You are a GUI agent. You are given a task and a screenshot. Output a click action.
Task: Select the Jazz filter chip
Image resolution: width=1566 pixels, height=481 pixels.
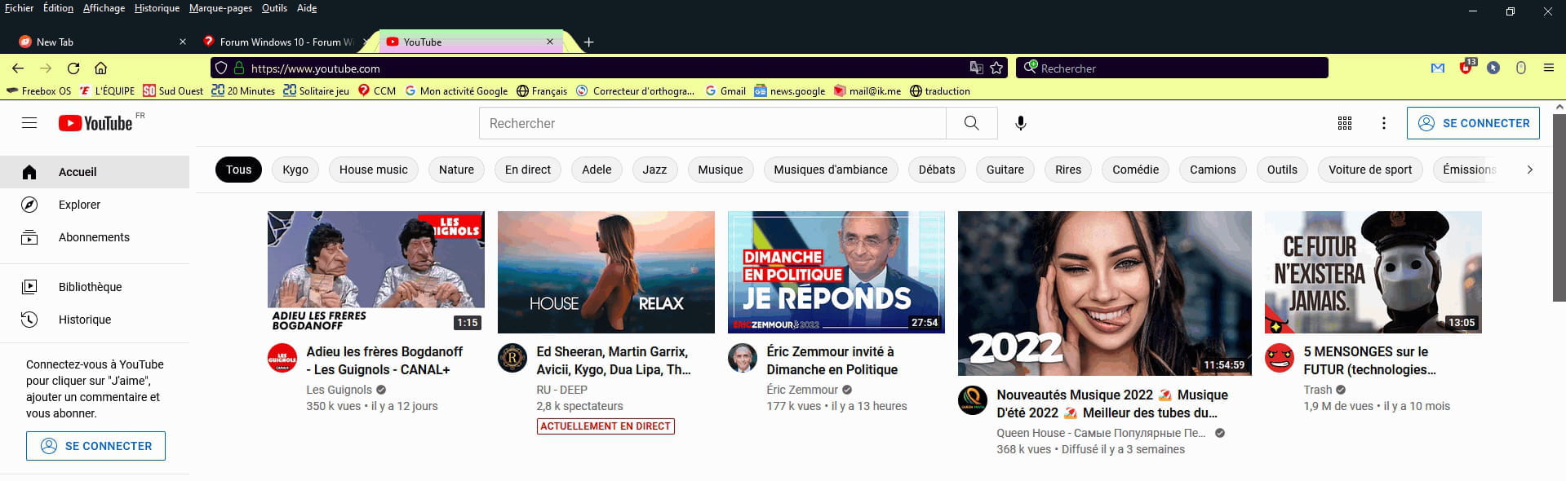(x=654, y=170)
